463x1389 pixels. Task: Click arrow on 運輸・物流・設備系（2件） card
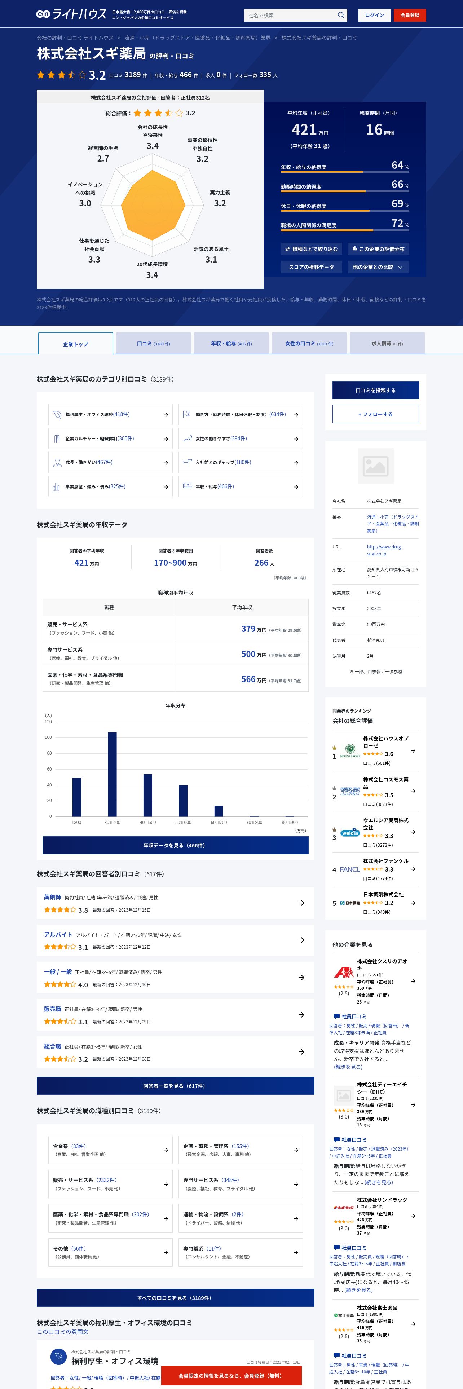[x=296, y=1218]
